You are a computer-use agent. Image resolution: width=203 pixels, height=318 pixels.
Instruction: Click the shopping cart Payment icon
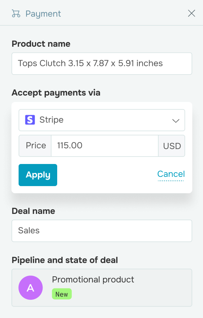click(16, 14)
